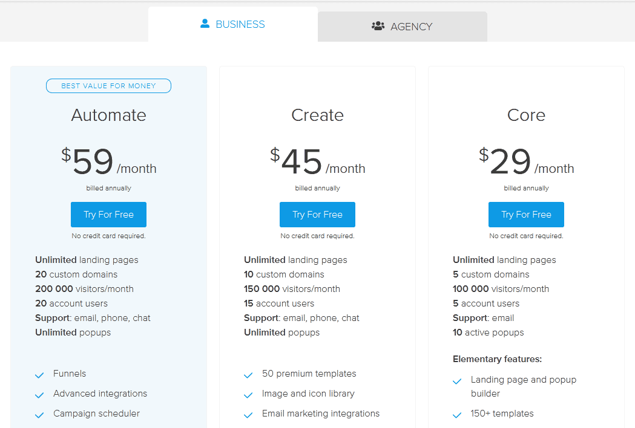Select the BUSINESS tab
635x428 pixels.
232,24
